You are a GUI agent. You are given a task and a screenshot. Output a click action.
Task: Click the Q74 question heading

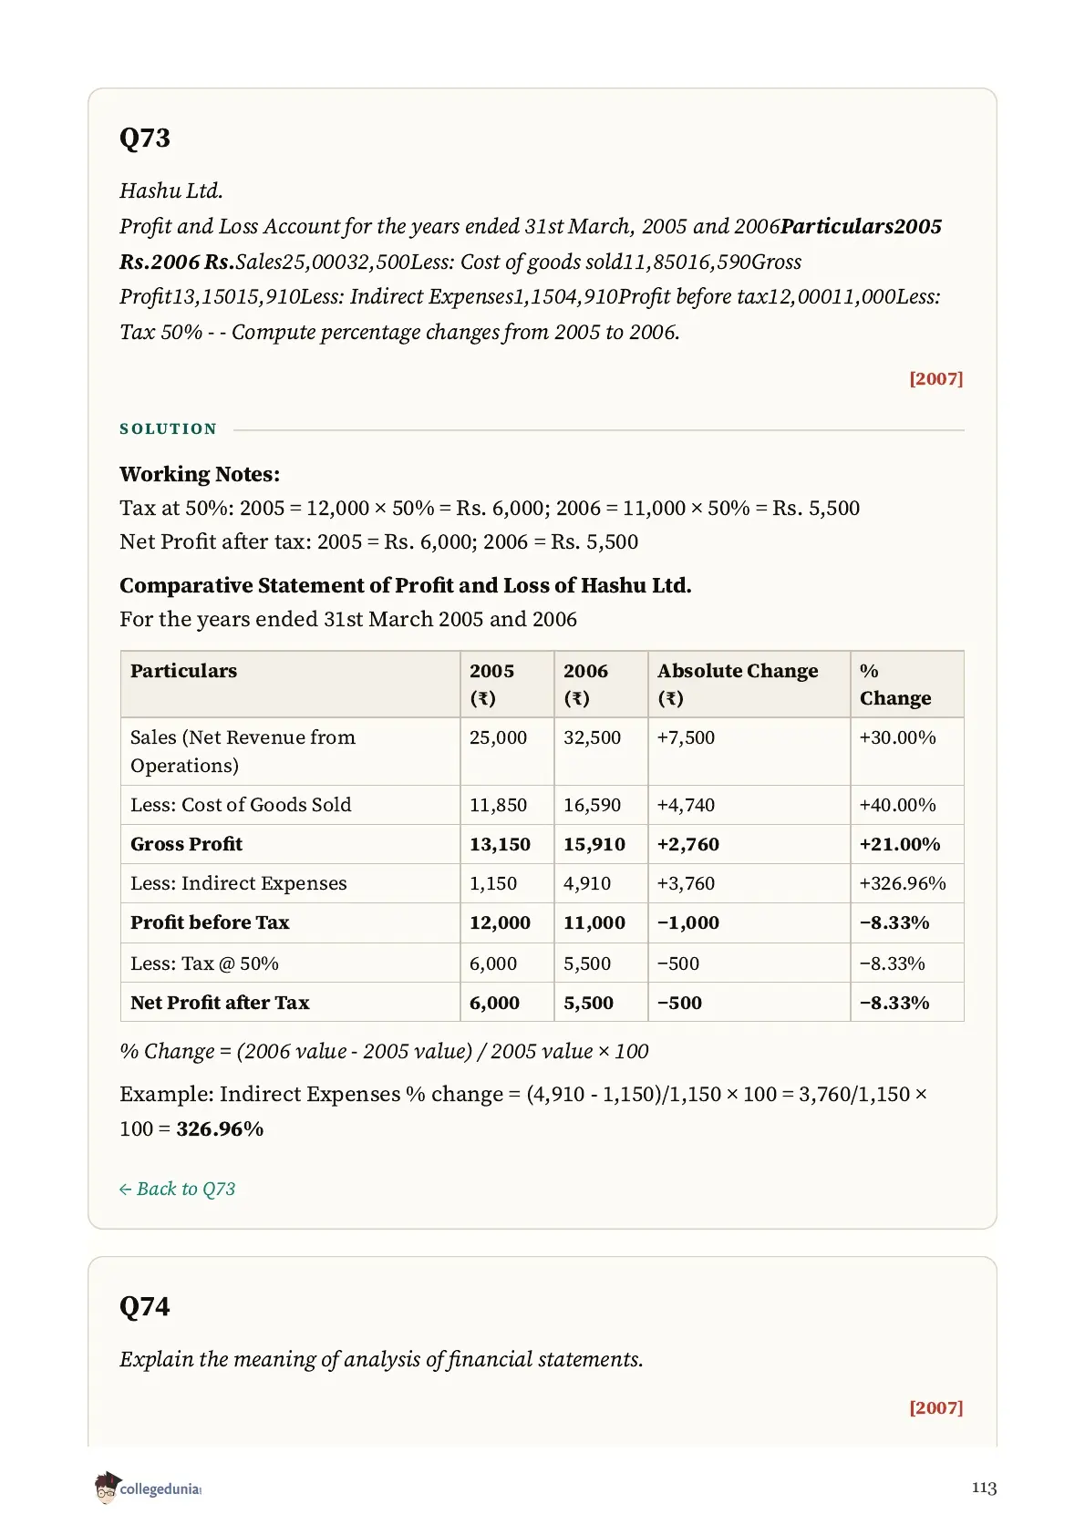(145, 1307)
